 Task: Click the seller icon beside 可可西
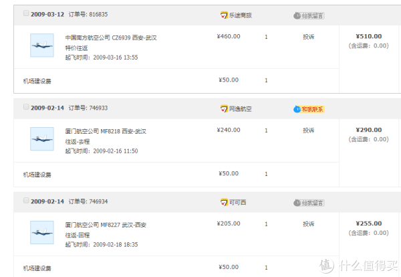pyautogui.click(x=224, y=201)
